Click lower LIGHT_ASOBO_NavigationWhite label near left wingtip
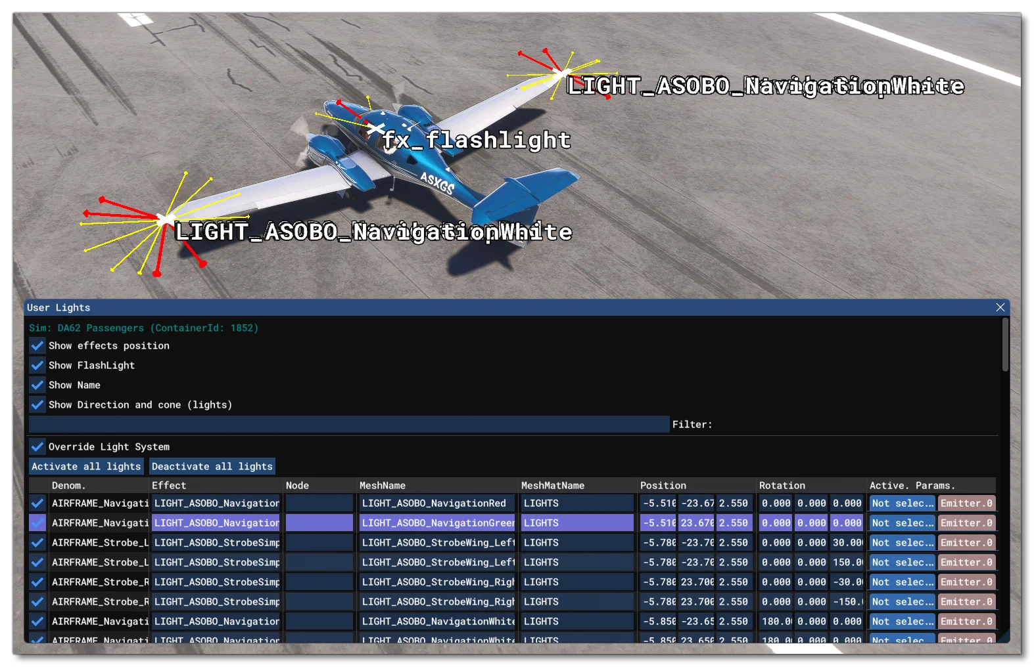The image size is (1034, 667). tap(373, 232)
